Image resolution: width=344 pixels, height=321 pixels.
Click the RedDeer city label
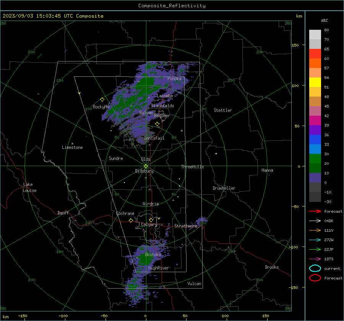click(x=162, y=116)
